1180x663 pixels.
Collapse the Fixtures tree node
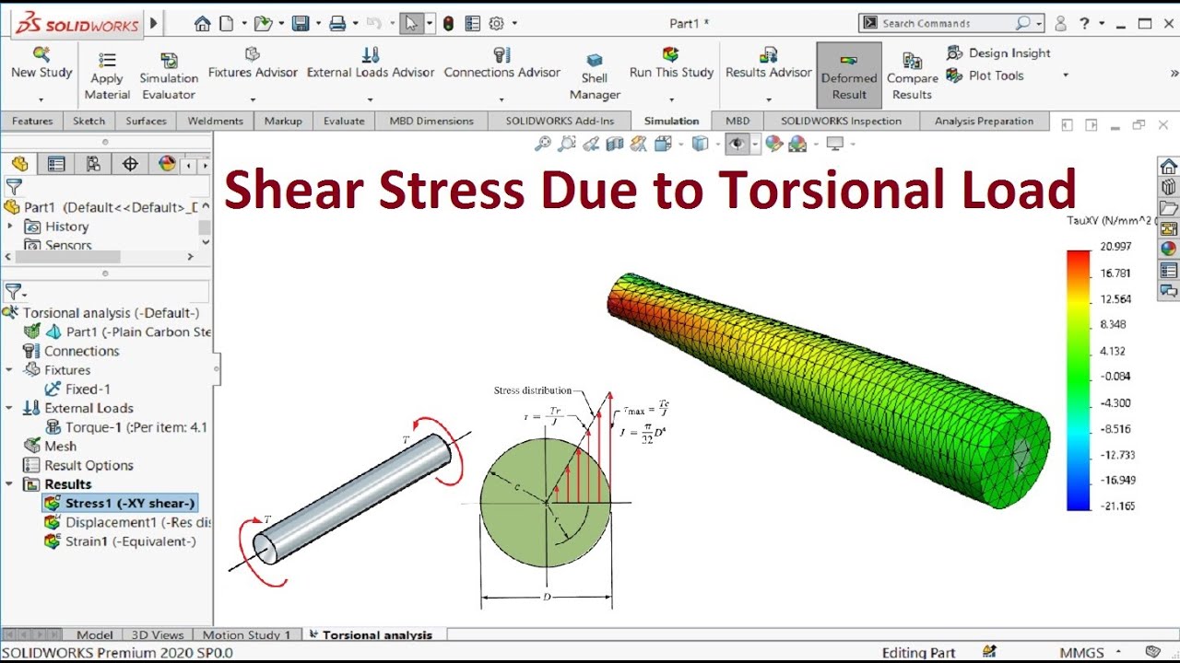coord(10,370)
